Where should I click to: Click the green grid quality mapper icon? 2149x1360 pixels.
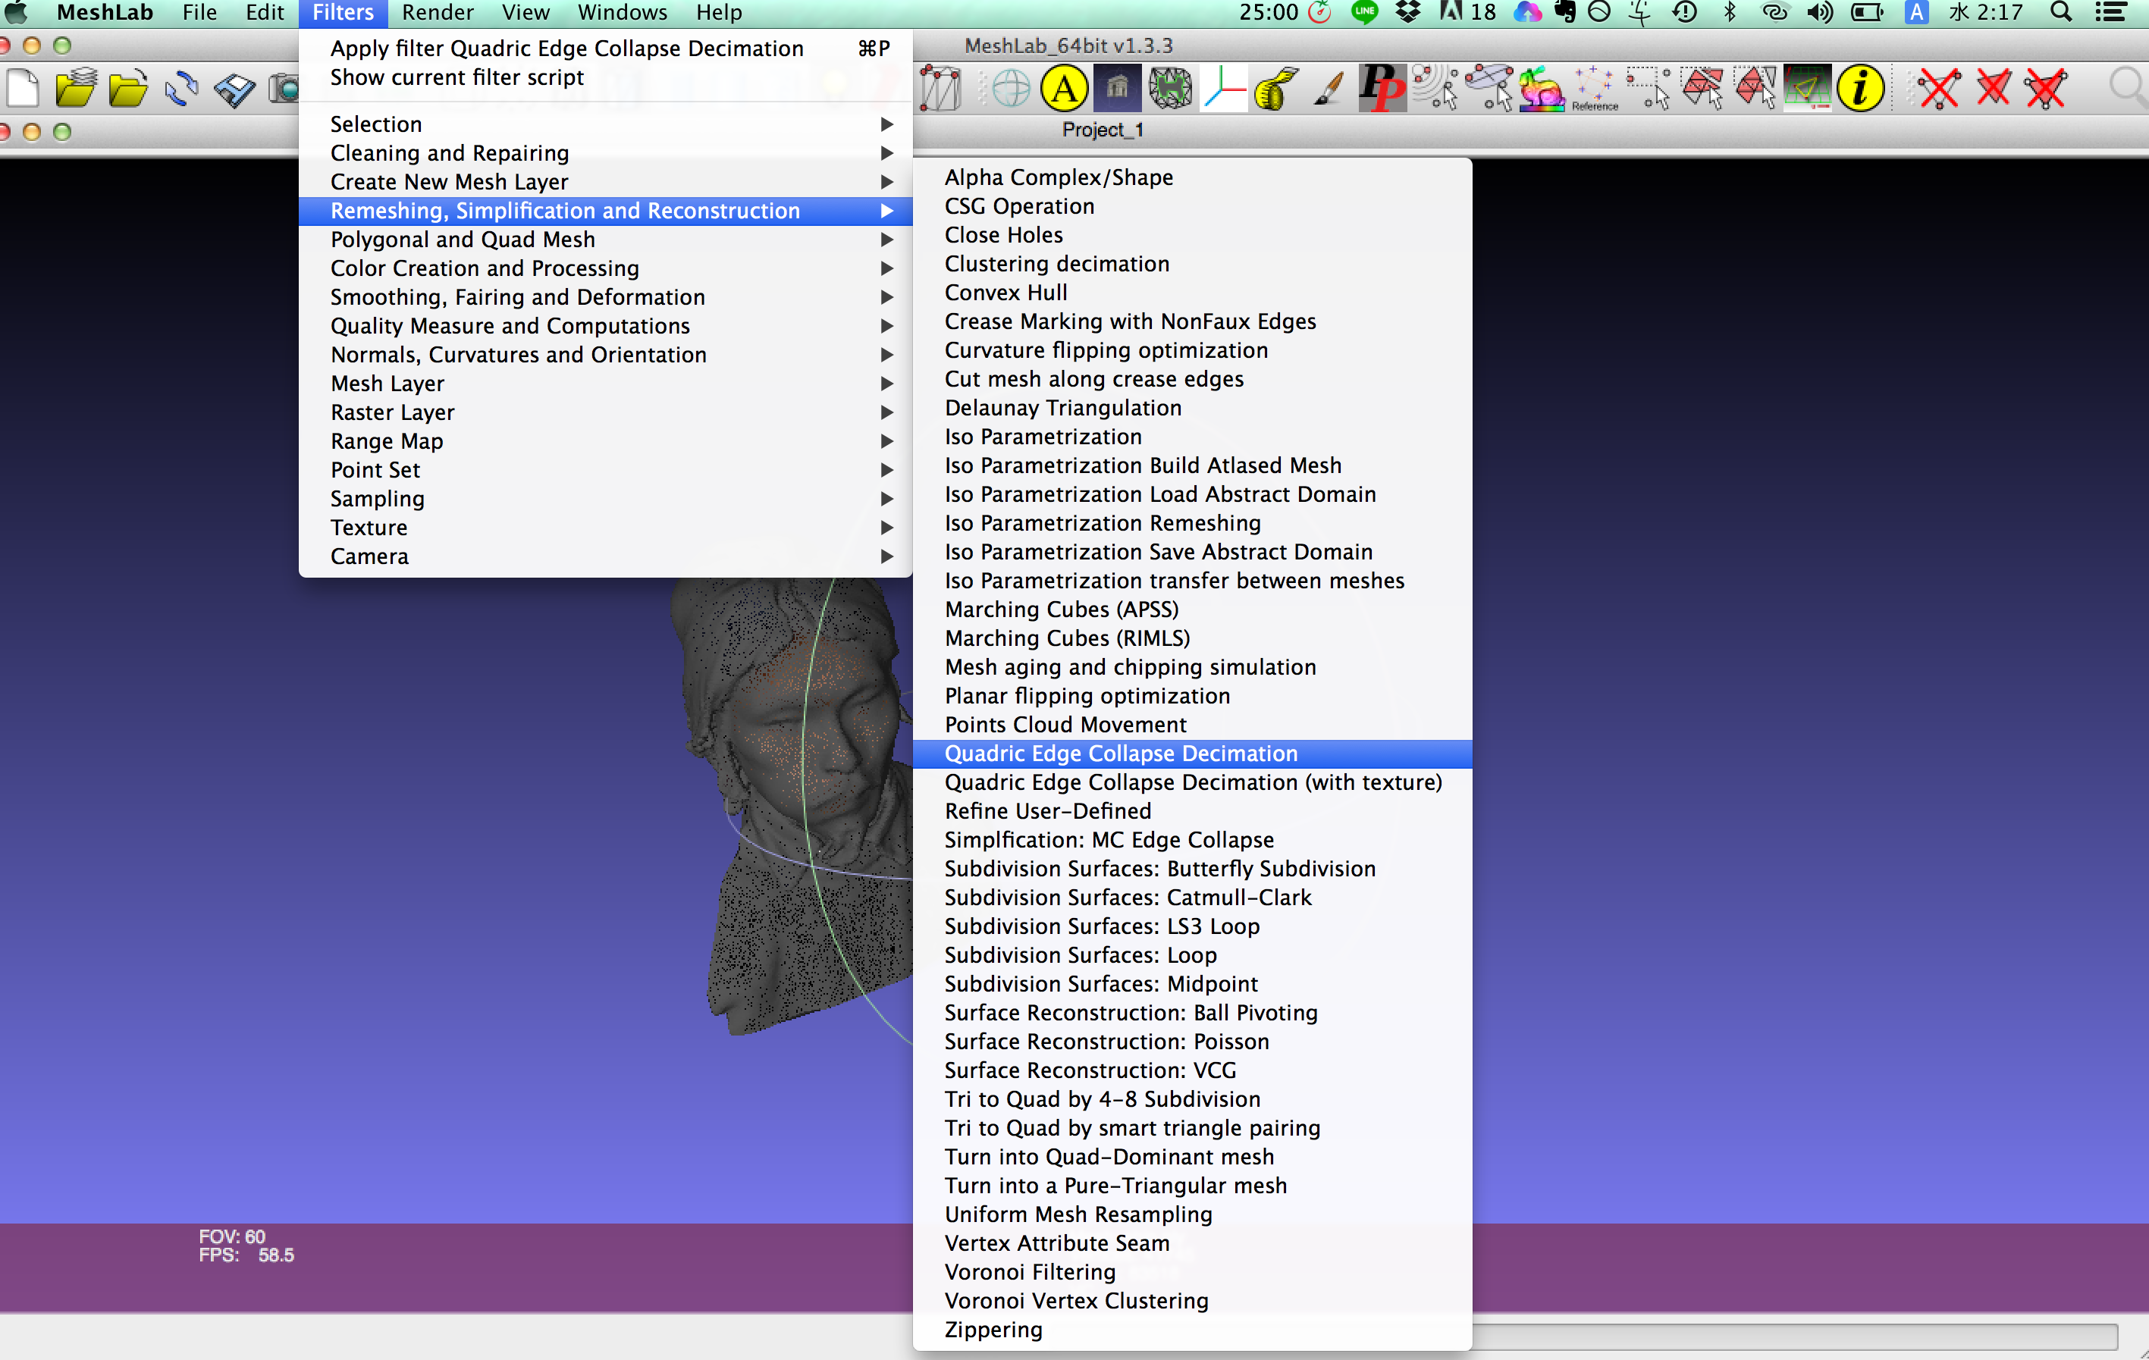pos(1807,89)
